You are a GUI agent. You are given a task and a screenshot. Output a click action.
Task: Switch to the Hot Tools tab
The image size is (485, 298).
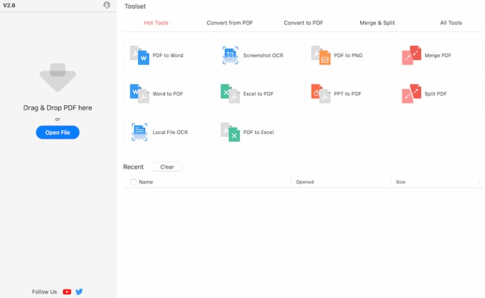[156, 23]
